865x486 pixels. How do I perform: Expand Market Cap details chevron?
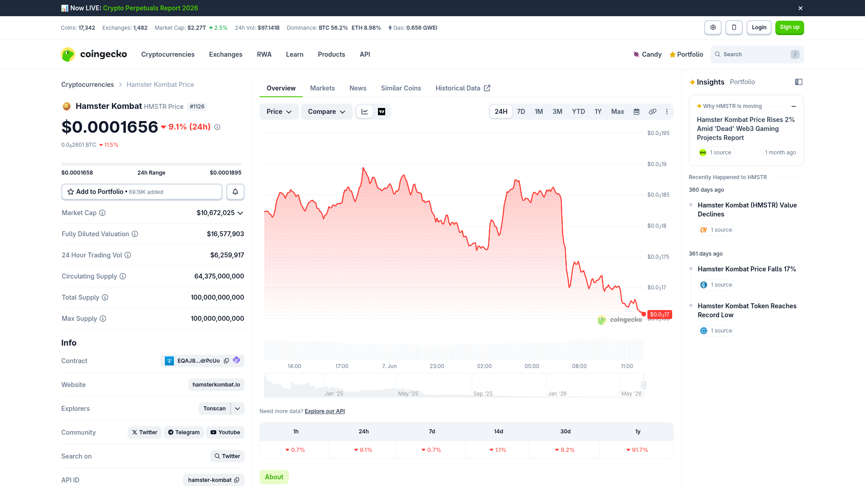coord(240,213)
